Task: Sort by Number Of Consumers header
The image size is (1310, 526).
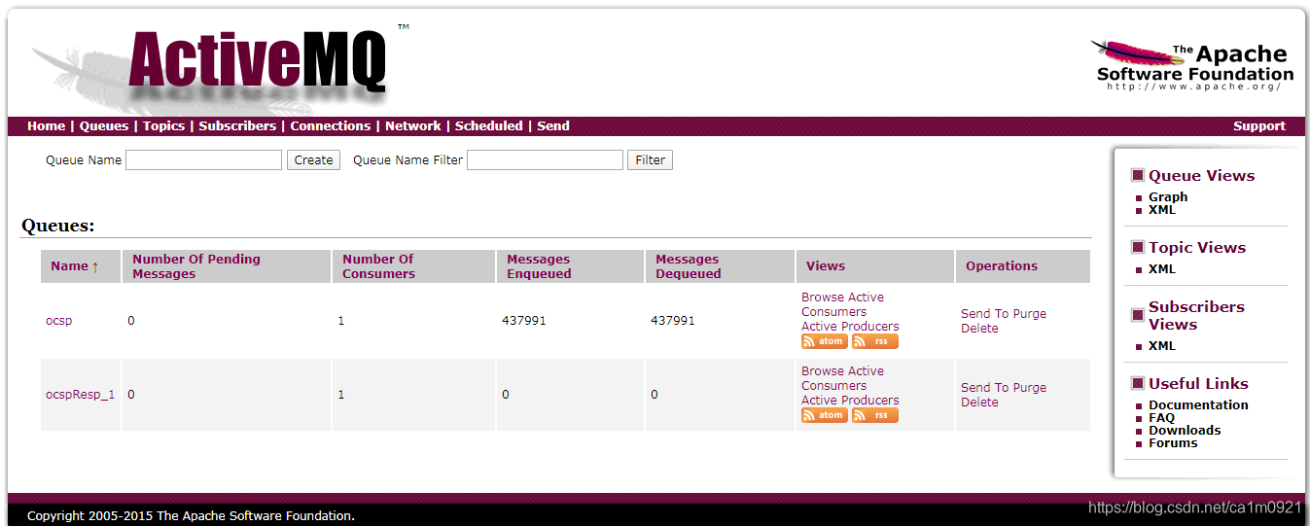Action: [x=378, y=266]
